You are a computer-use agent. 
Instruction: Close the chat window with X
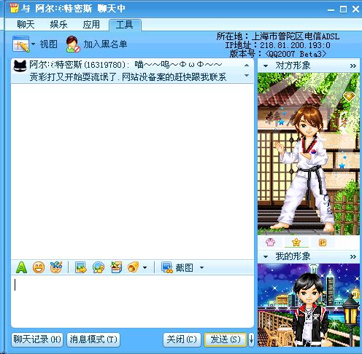(355, 9)
